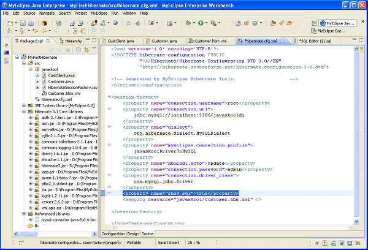Click the deploy MyEclipse J2EE project icon
This screenshot has height=250, width=368.
tap(94, 23)
